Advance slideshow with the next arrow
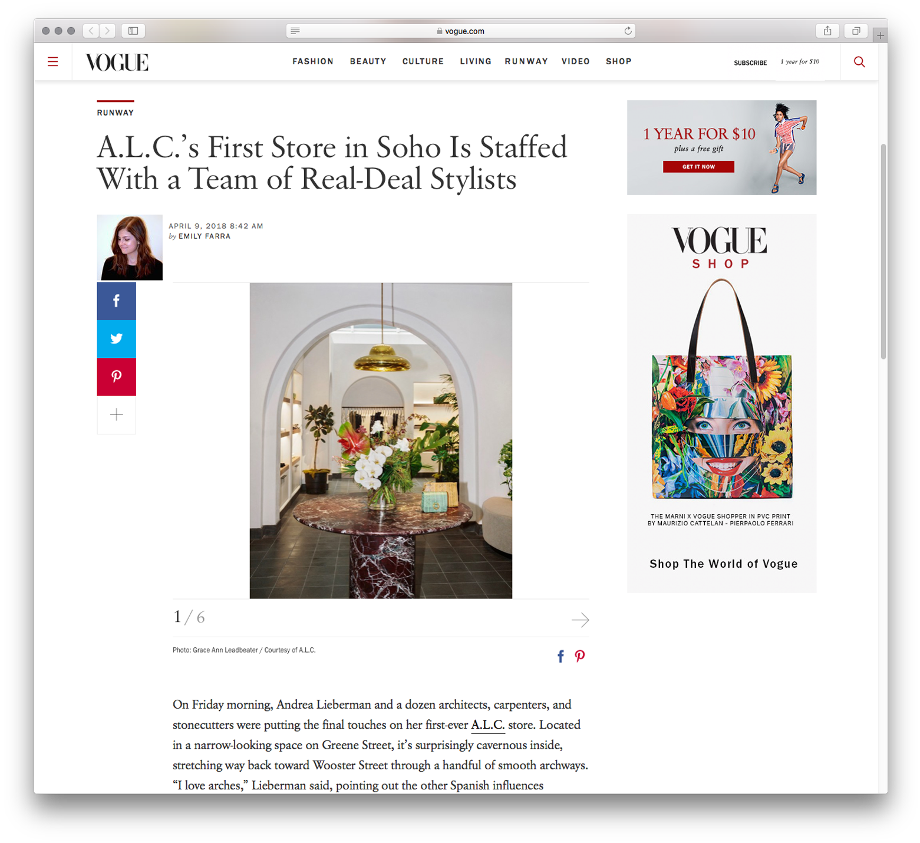 pos(580,620)
